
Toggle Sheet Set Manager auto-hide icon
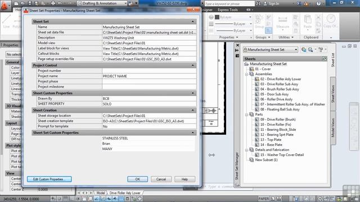tap(237, 50)
